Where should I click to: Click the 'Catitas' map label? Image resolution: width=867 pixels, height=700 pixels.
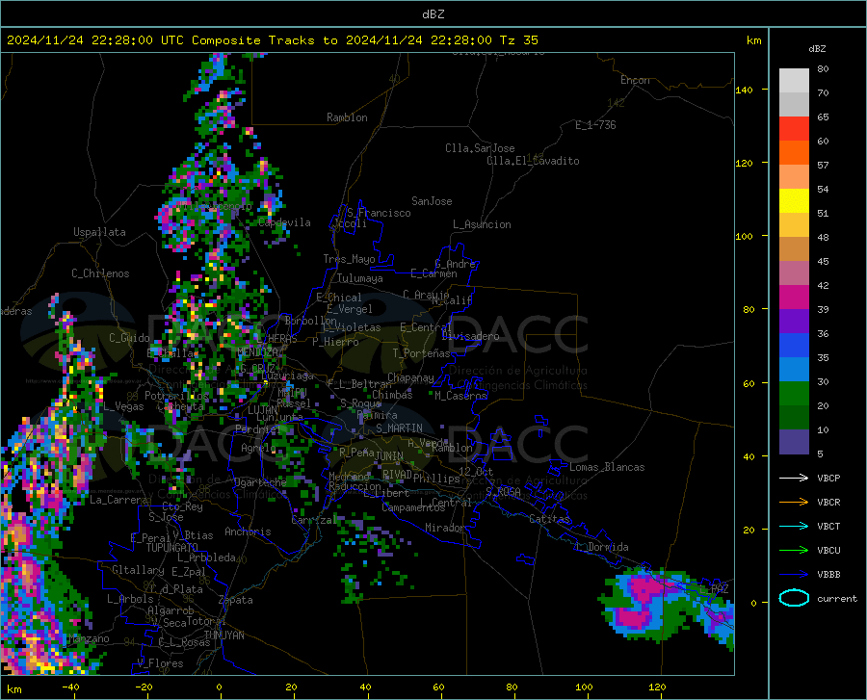pos(550,519)
